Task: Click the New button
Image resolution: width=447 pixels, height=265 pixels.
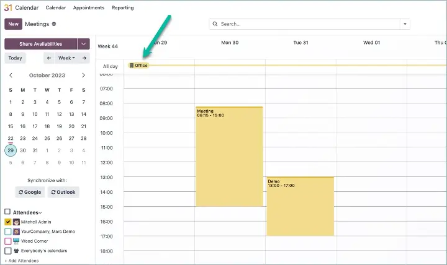Action: 13,24
